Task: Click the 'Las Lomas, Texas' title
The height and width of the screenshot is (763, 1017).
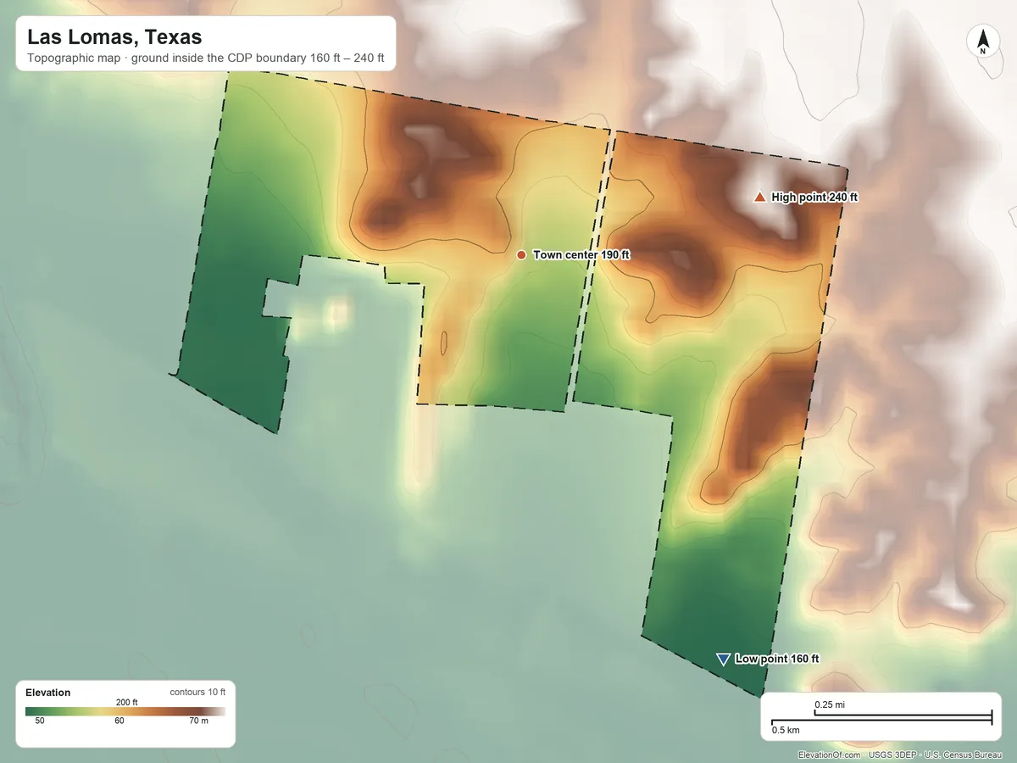Action: coord(114,37)
